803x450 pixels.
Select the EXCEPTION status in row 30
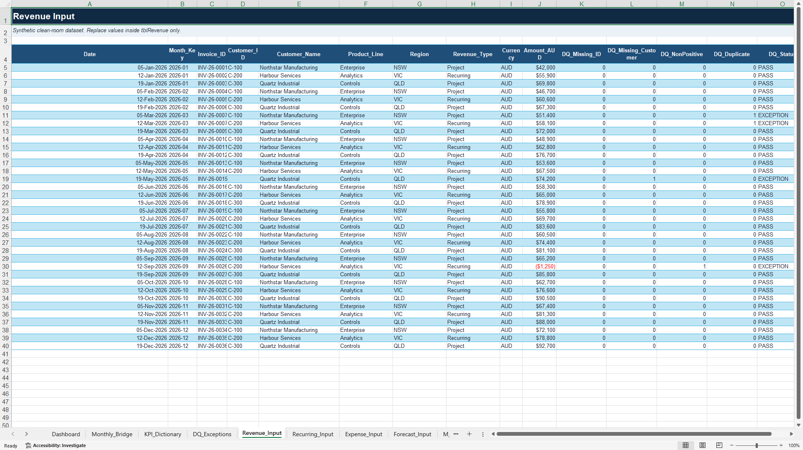coord(775,266)
